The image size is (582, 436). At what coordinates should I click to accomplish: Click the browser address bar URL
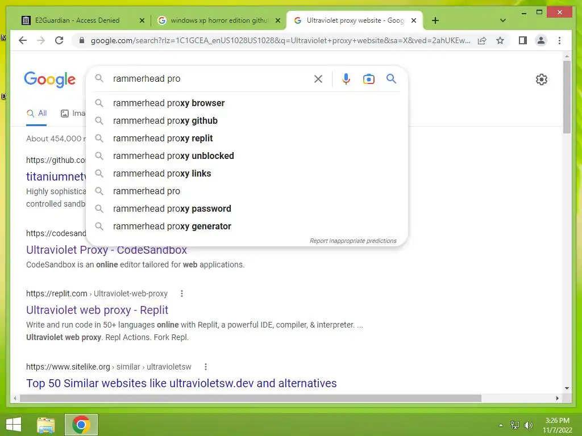point(280,40)
